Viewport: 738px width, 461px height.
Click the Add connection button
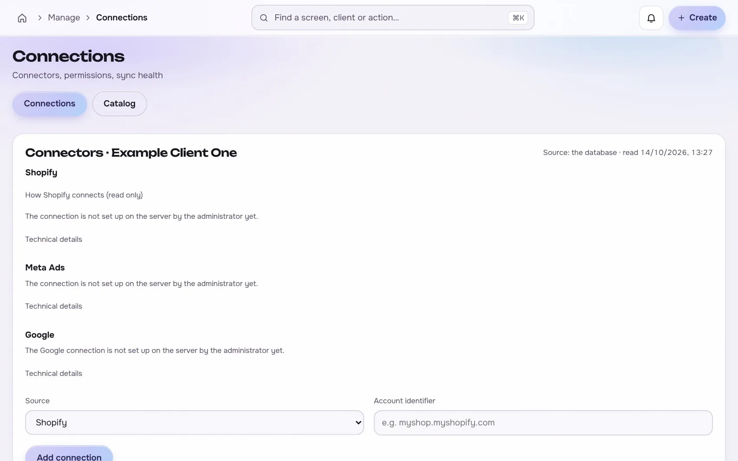click(x=69, y=454)
